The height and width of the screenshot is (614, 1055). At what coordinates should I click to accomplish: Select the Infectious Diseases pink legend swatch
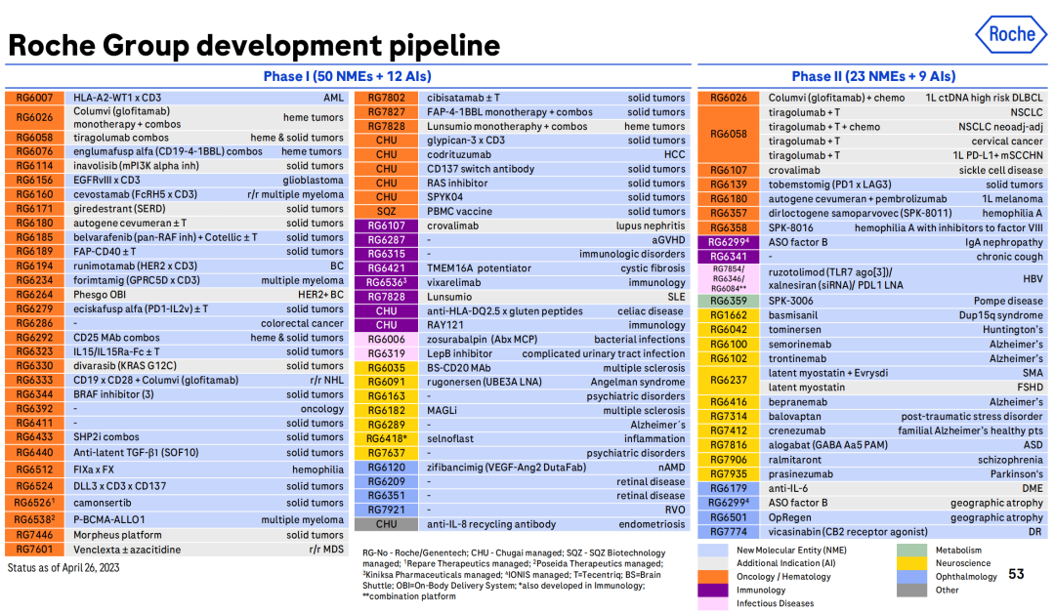point(714,603)
